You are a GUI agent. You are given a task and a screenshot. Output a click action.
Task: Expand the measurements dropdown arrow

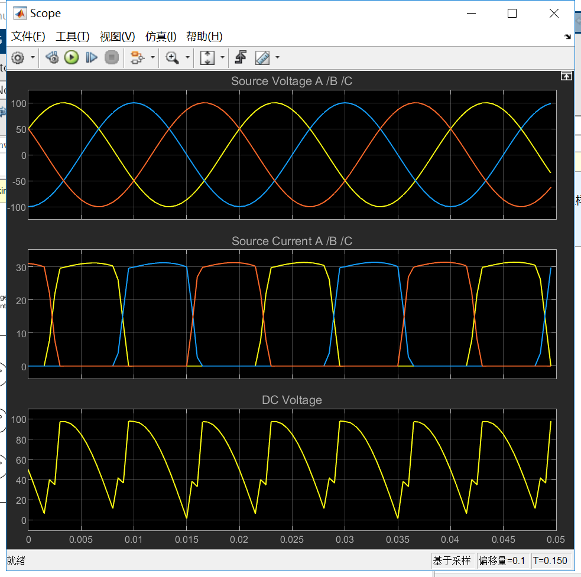click(277, 57)
